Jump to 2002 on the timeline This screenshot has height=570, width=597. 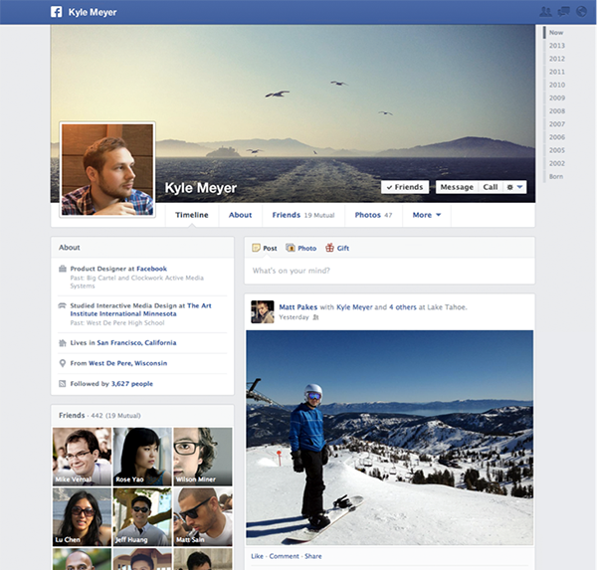556,163
